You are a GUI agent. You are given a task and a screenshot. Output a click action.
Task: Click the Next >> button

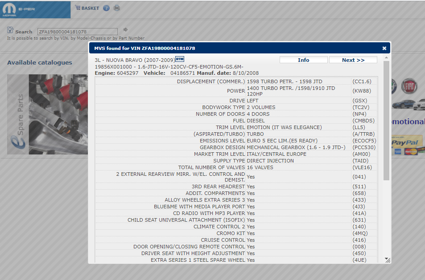[x=353, y=60]
